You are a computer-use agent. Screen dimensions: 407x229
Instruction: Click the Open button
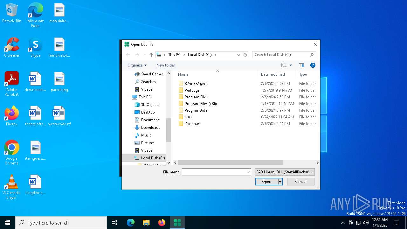(x=266, y=182)
